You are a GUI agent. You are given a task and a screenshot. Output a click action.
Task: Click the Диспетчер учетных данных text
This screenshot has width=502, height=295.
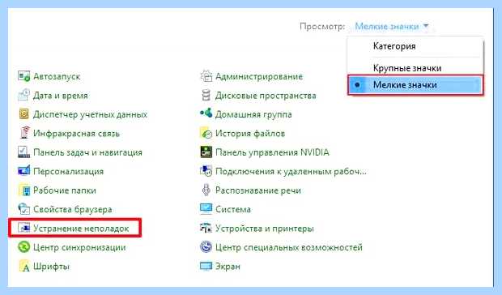[91, 114]
